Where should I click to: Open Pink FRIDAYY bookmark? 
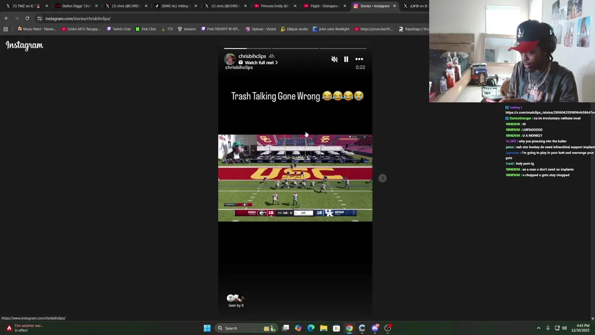coord(220,29)
